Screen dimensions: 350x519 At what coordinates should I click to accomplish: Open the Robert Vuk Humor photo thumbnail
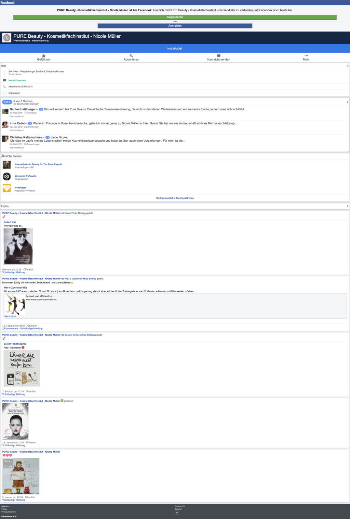[x=18, y=246]
